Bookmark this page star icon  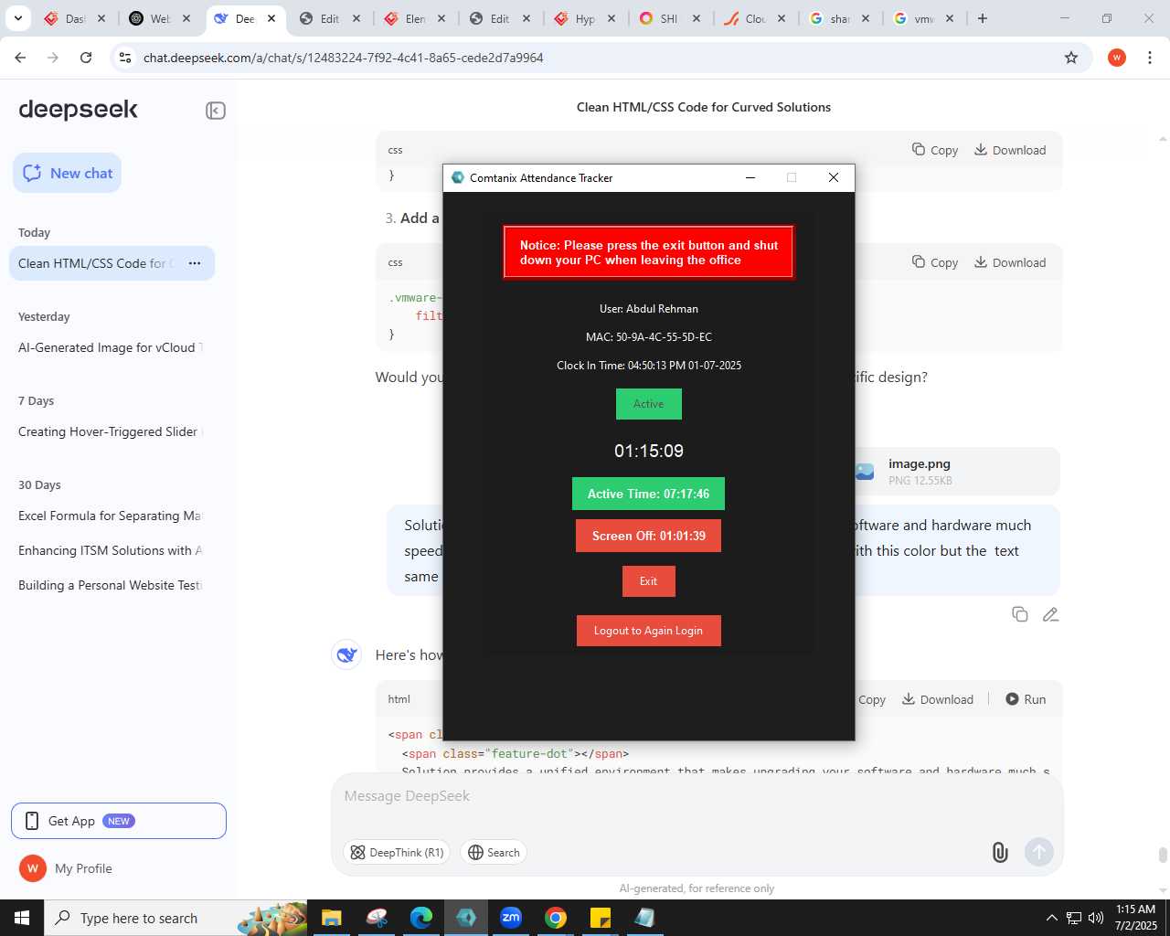click(x=1071, y=58)
